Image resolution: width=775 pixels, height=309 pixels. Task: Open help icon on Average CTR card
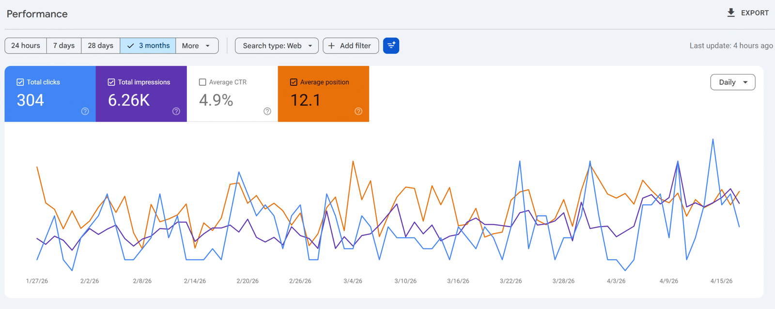click(x=267, y=111)
